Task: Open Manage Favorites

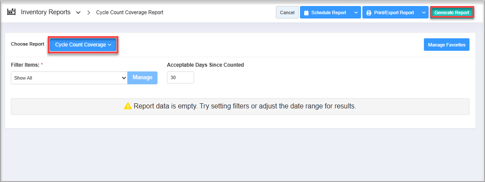Action: (446, 45)
